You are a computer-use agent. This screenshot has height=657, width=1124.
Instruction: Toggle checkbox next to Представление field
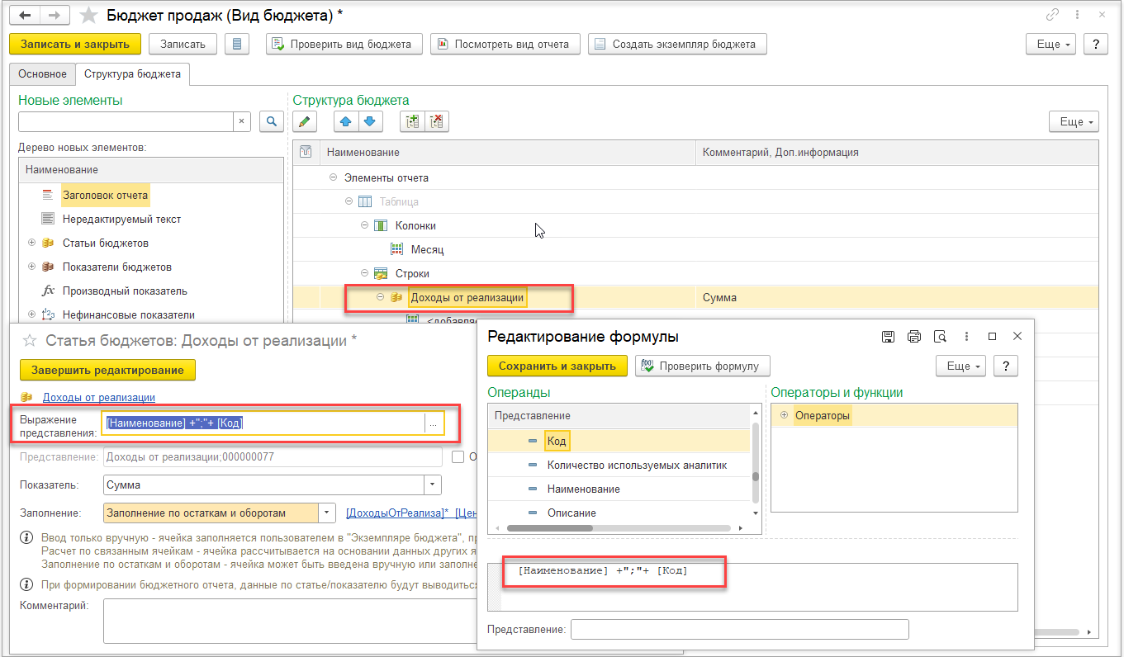(458, 456)
